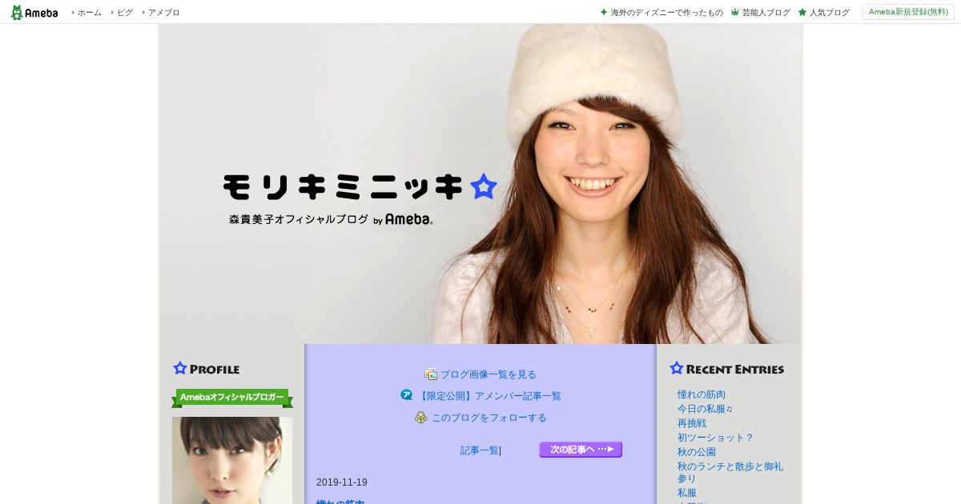Open recent entry 再挑戦
Screen dimensions: 961x504
click(692, 423)
